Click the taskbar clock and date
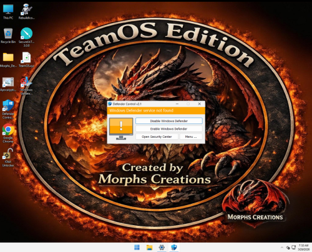312x252 pixels. pos(304,248)
